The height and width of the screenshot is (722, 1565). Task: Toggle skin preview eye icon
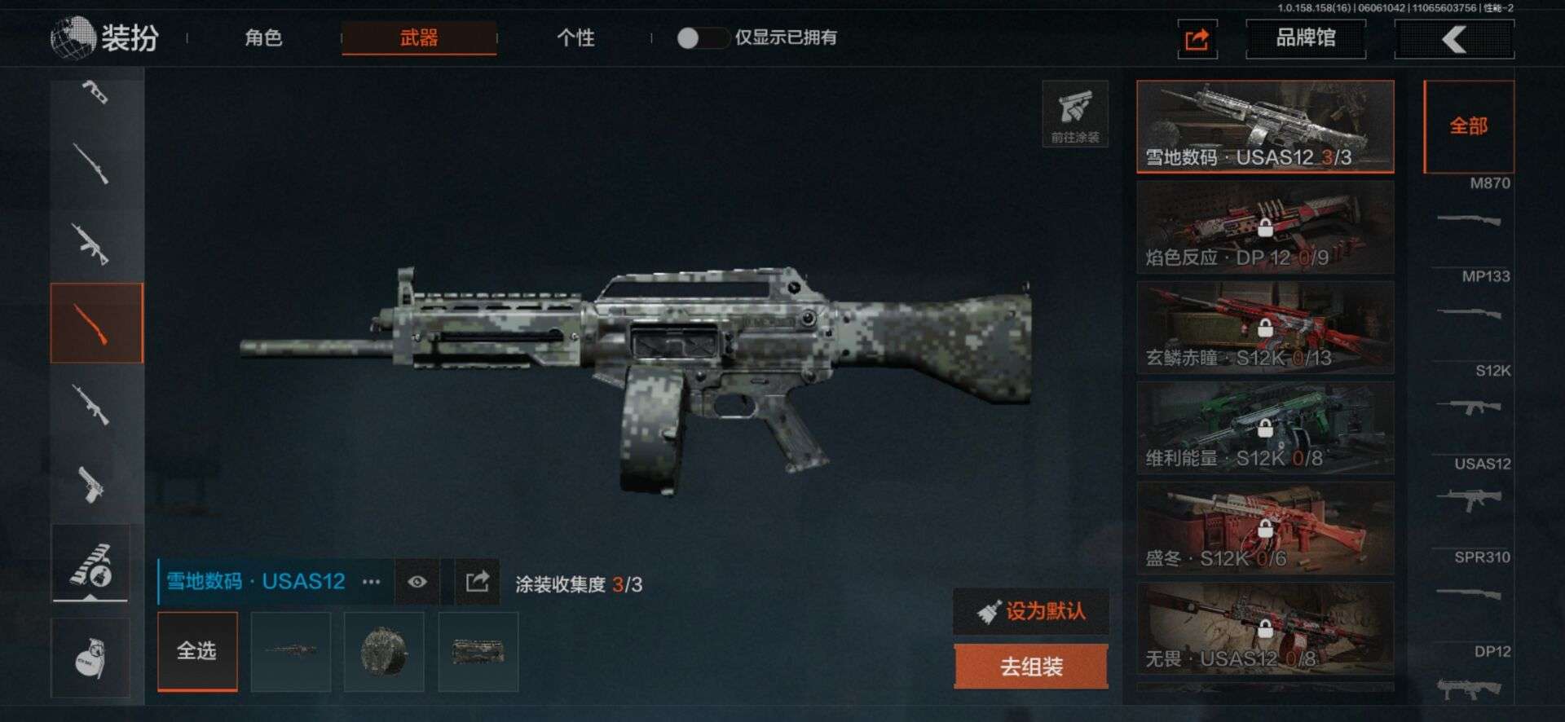(x=417, y=582)
